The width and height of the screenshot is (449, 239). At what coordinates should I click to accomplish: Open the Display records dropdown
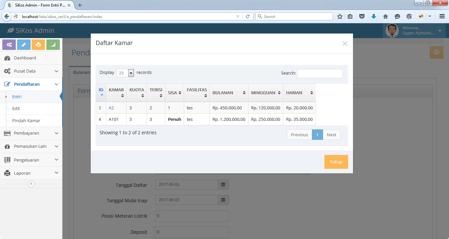[x=125, y=73]
